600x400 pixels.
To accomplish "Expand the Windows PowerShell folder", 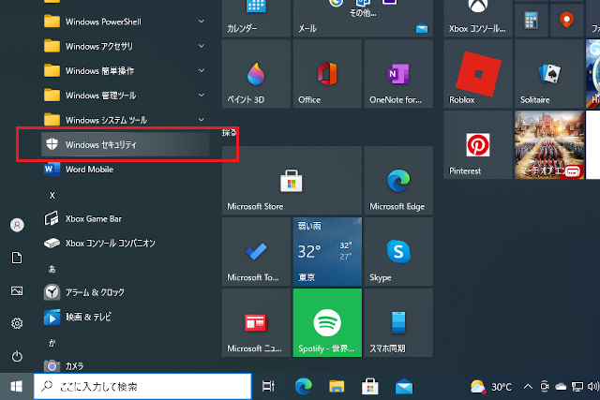I will pyautogui.click(x=125, y=22).
